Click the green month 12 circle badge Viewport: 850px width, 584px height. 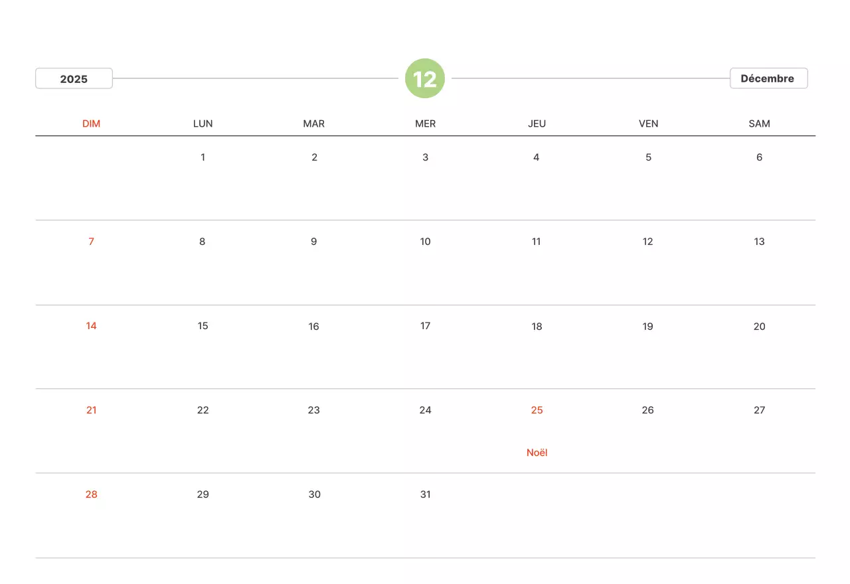click(425, 78)
